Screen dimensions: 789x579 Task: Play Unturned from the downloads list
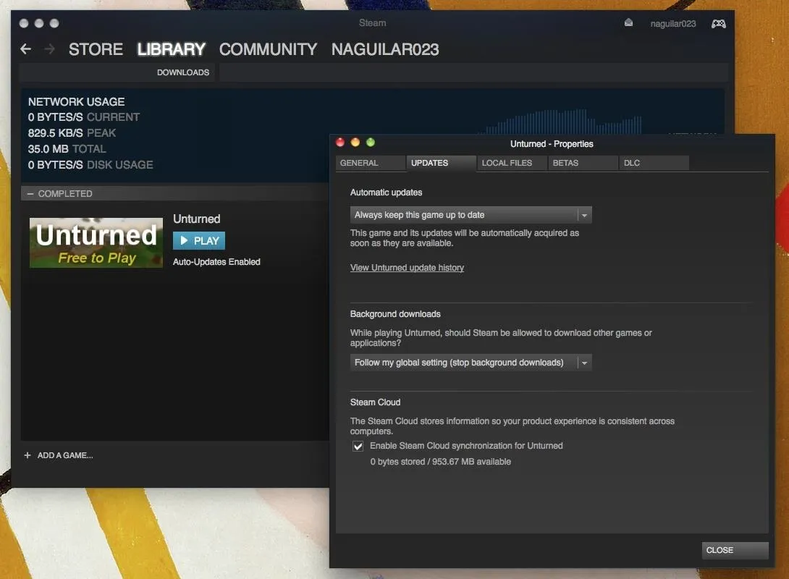click(199, 240)
